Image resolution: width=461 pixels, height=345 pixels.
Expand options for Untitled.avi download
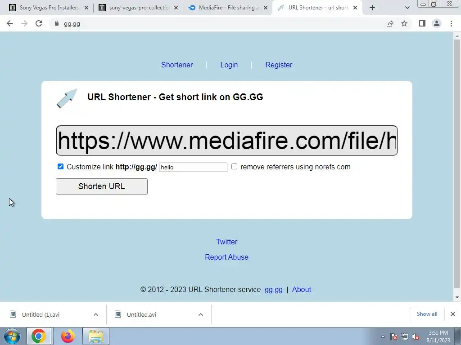point(201,314)
